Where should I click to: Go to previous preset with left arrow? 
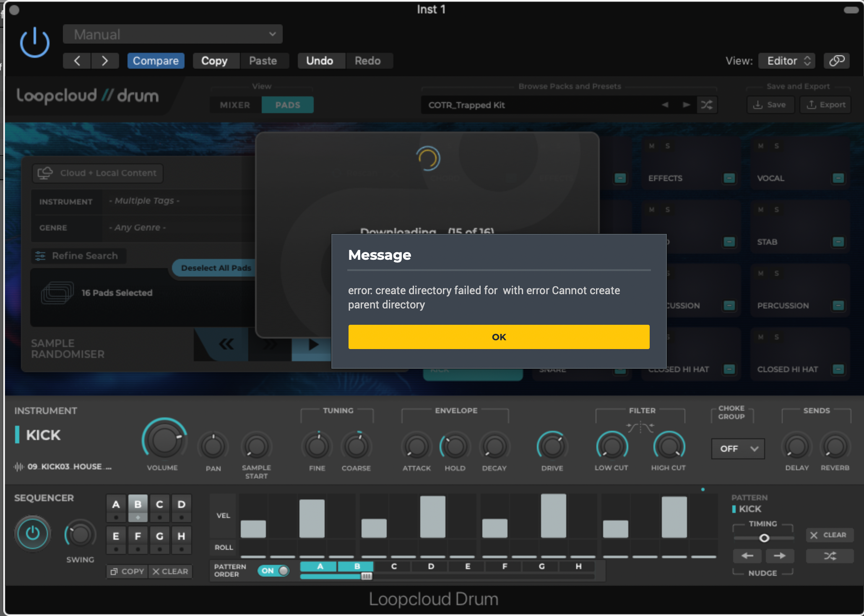pyautogui.click(x=77, y=61)
